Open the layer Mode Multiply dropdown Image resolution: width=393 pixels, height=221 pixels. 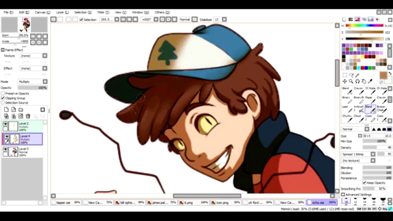[x=45, y=82]
